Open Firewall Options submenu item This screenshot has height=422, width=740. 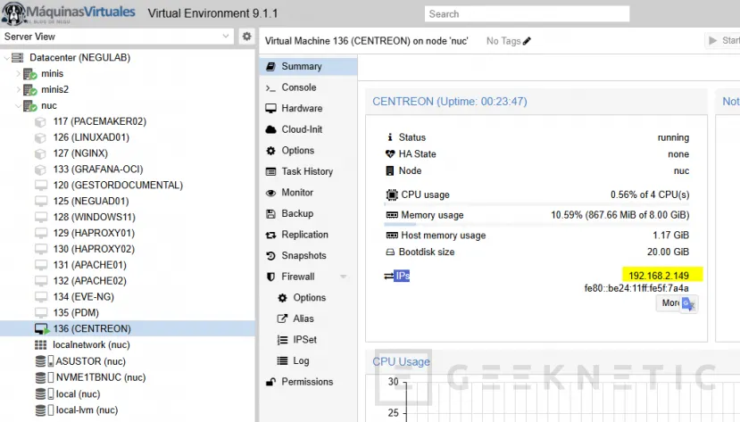(308, 297)
